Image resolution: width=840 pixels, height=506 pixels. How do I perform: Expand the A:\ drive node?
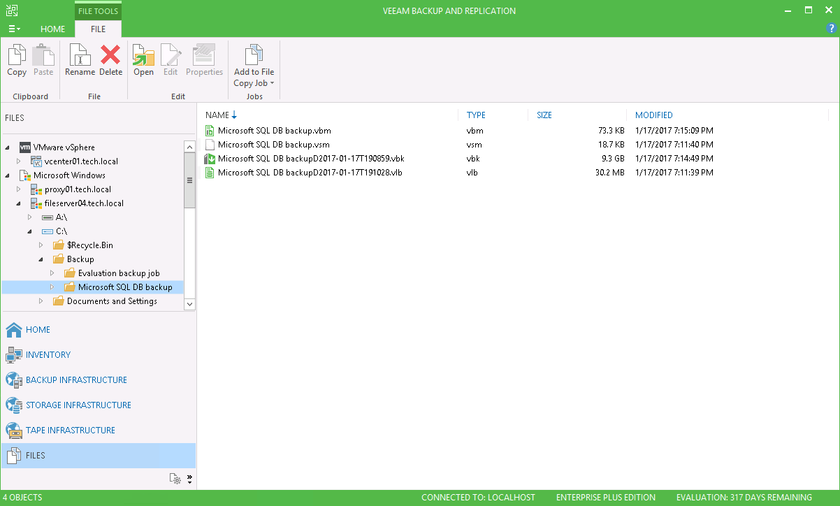(x=30, y=217)
